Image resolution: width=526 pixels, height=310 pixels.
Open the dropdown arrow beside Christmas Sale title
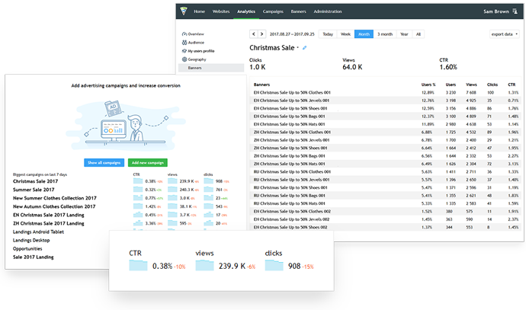[297, 47]
